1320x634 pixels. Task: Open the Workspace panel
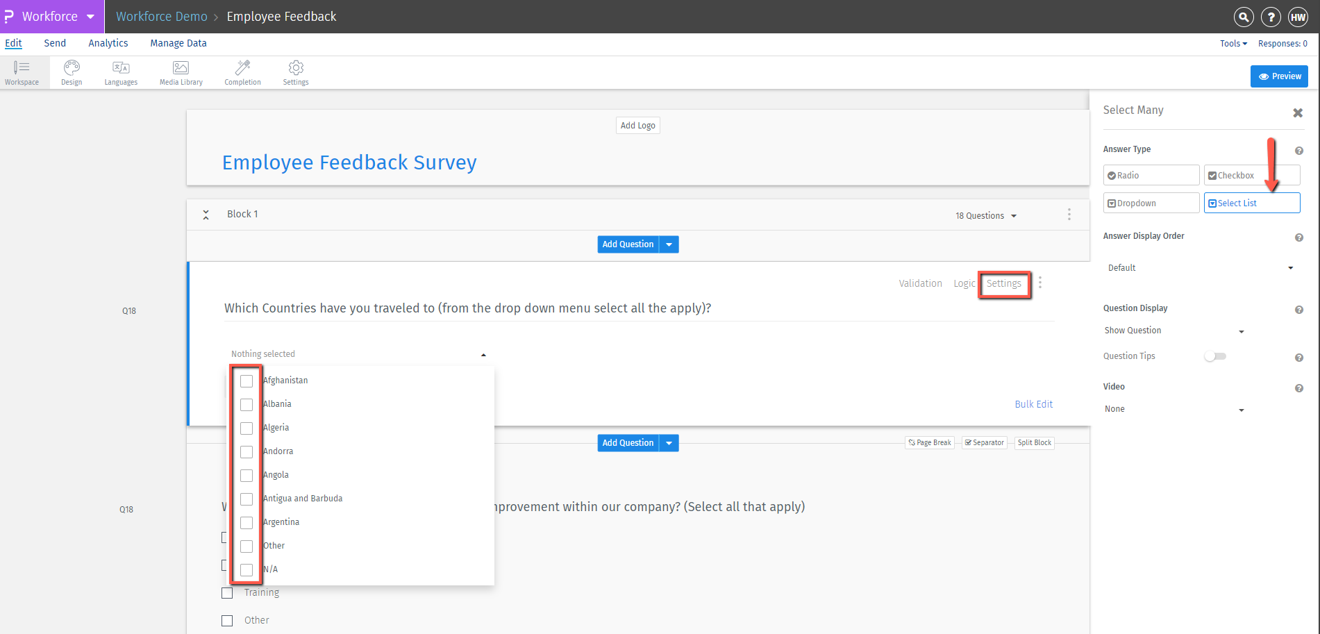click(22, 72)
